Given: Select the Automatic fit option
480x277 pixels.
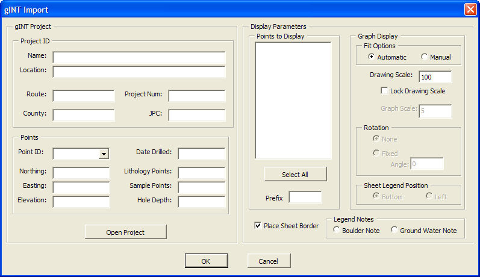Looking at the screenshot, I should click(372, 57).
